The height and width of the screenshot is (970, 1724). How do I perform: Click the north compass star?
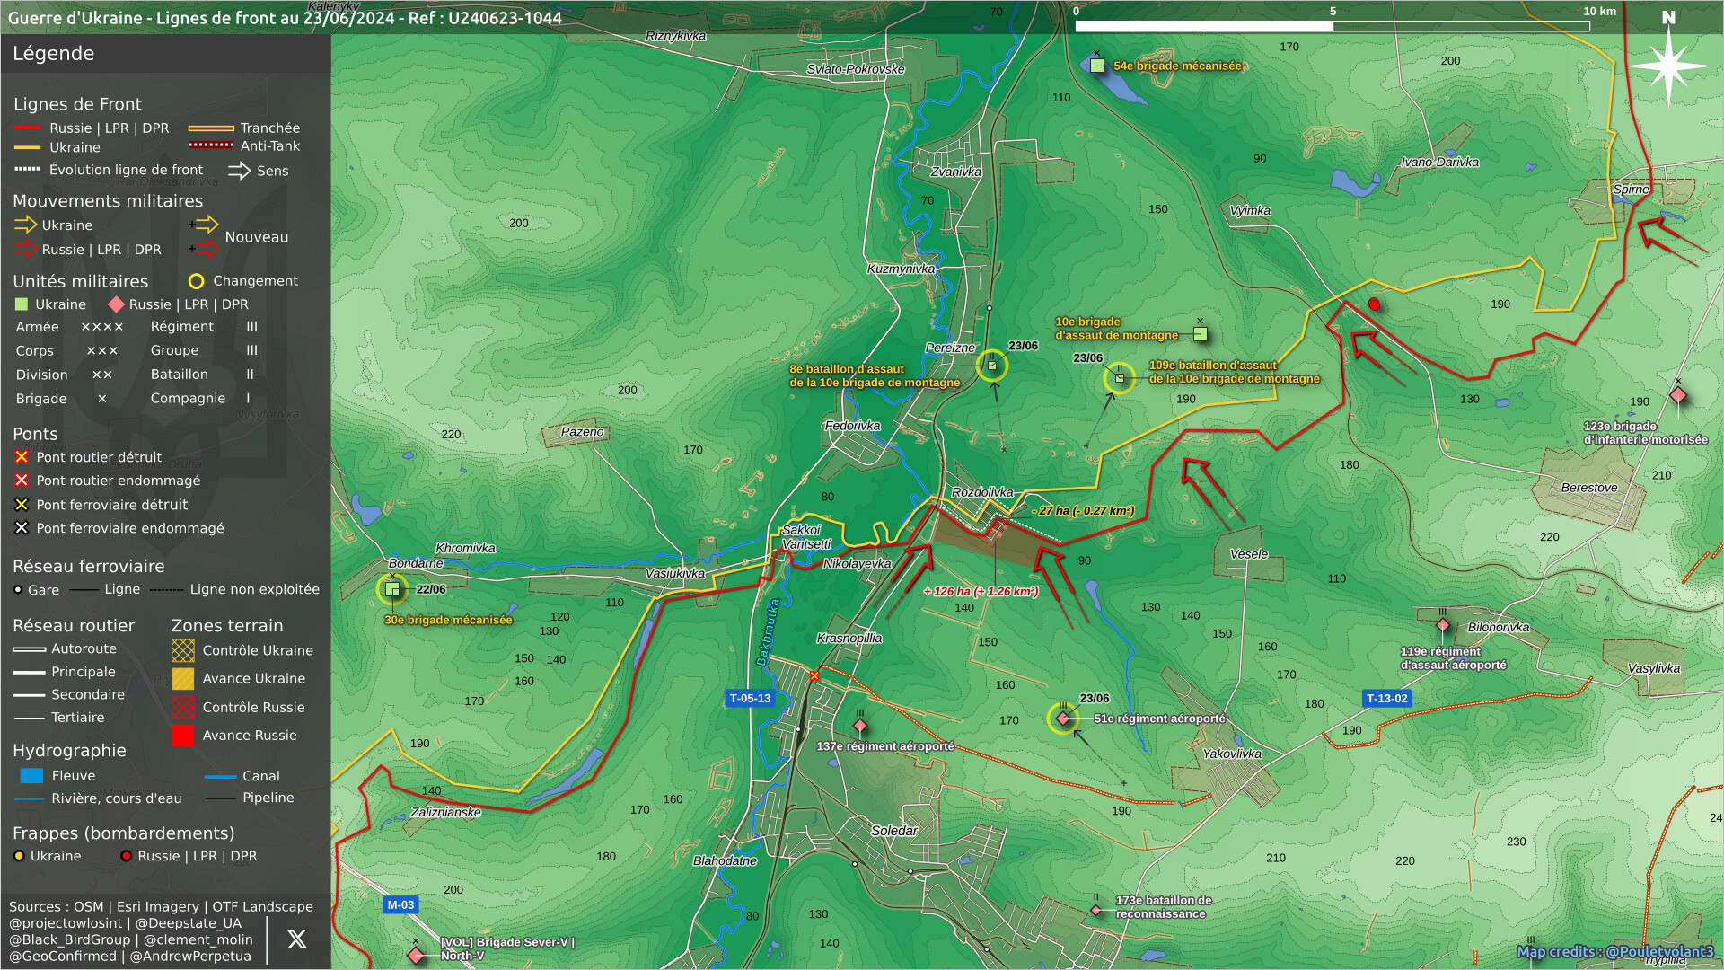pyautogui.click(x=1667, y=66)
